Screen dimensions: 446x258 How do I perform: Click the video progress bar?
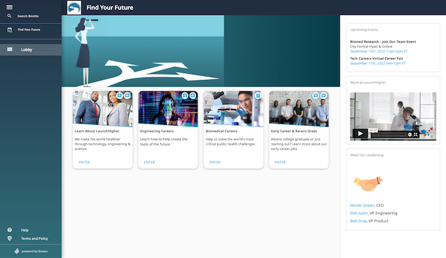click(x=387, y=134)
